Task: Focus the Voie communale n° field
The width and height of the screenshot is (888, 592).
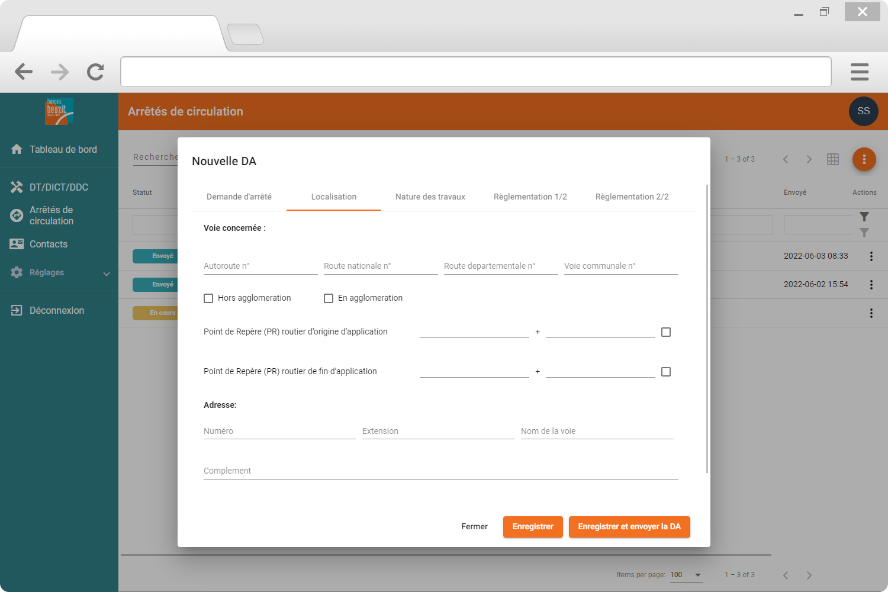Action: click(621, 266)
